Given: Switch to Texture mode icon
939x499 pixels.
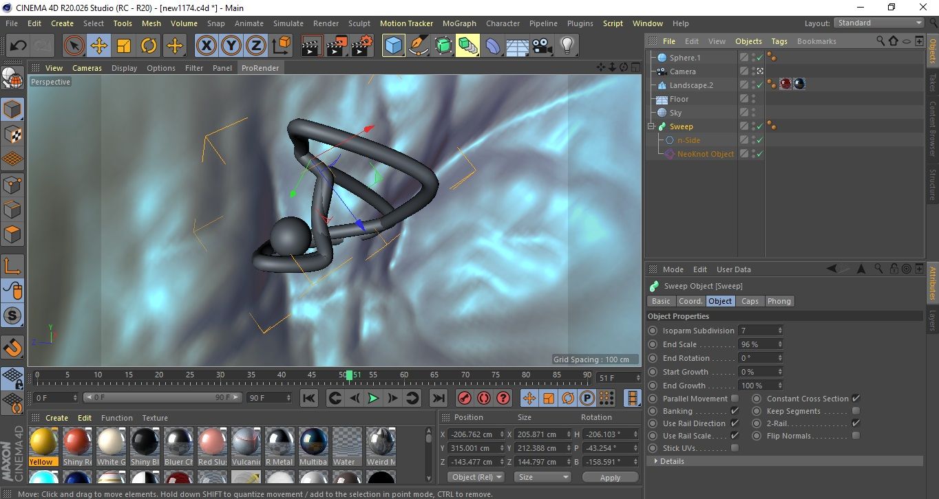Looking at the screenshot, I should click(12, 134).
